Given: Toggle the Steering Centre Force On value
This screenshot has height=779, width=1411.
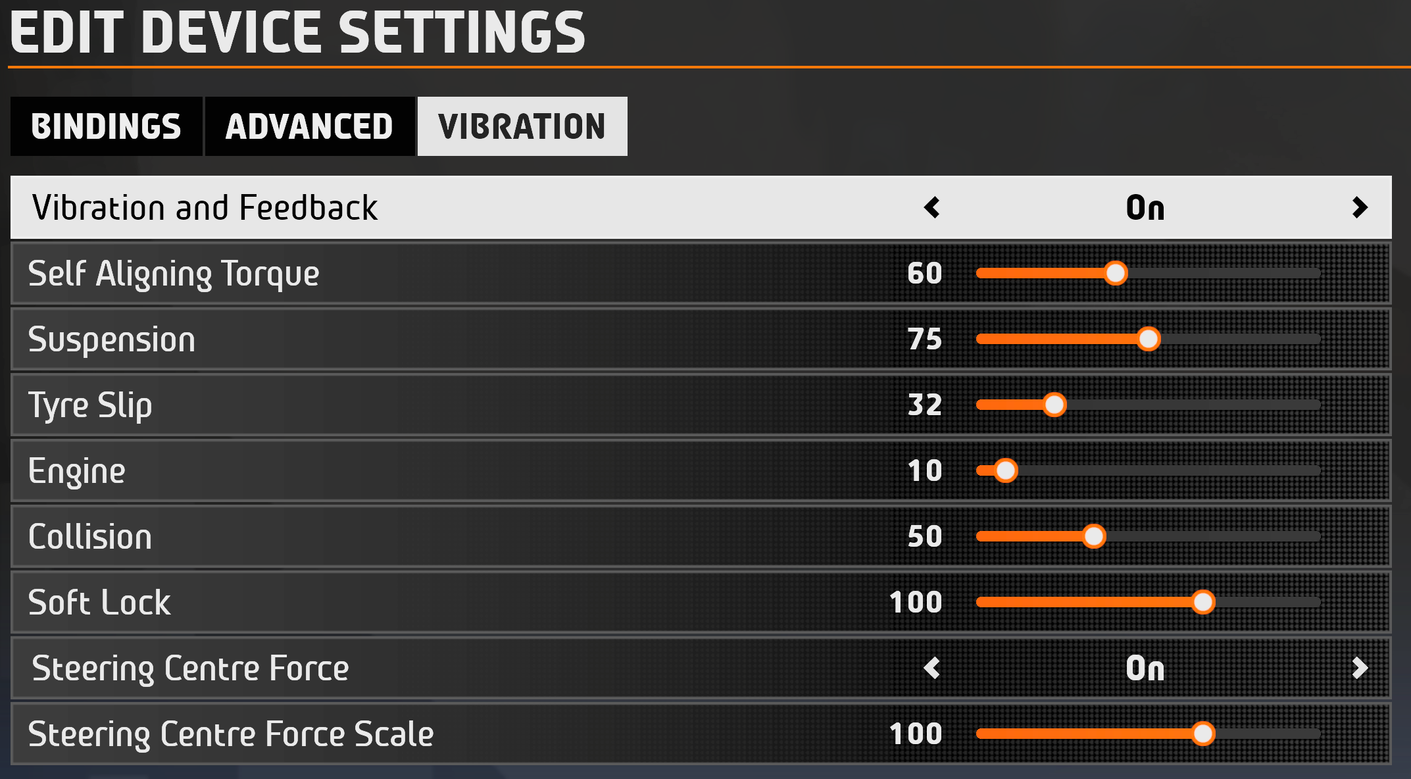Looking at the screenshot, I should pyautogui.click(x=1145, y=668).
